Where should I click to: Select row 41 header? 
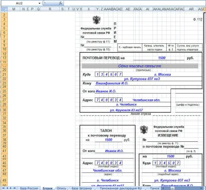pyautogui.click(x=4, y=151)
